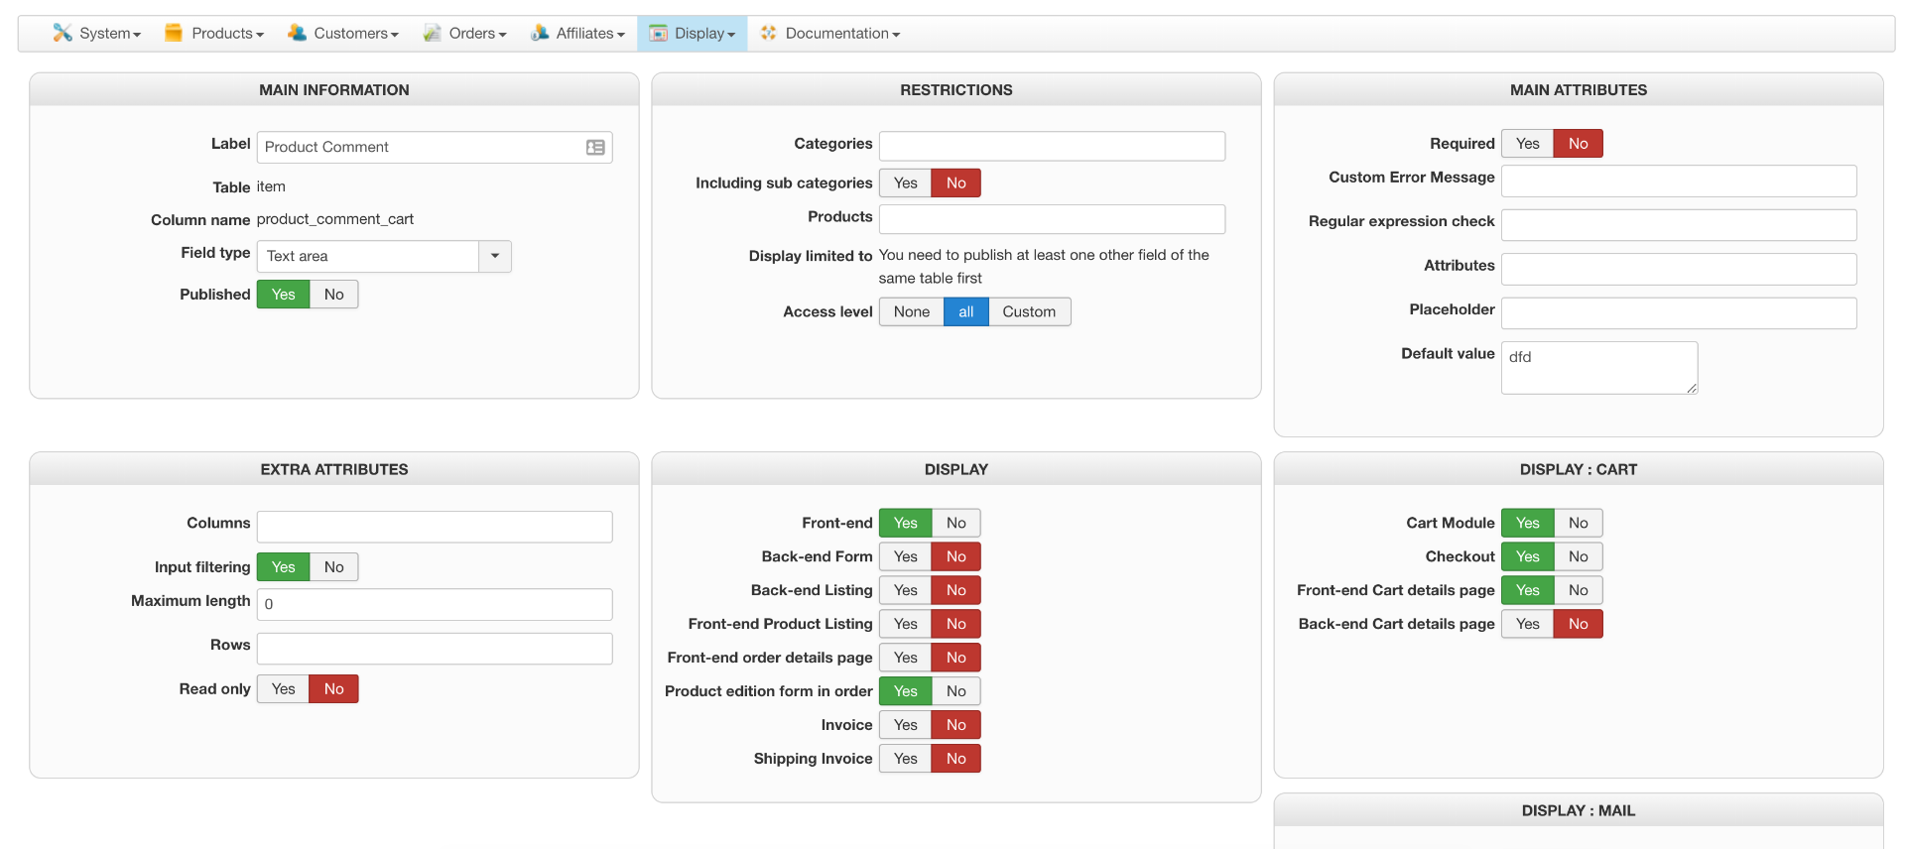This screenshot has height=849, width=1905.
Task: Click the RESTRICTIONS panel header
Action: click(956, 89)
